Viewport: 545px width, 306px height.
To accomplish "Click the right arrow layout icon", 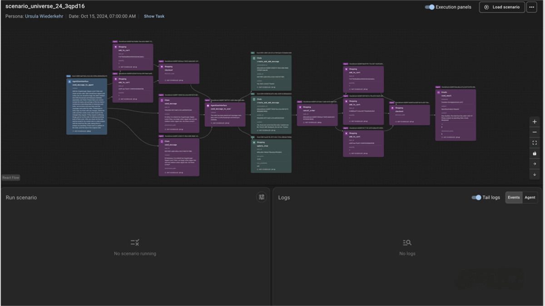I will (535, 164).
